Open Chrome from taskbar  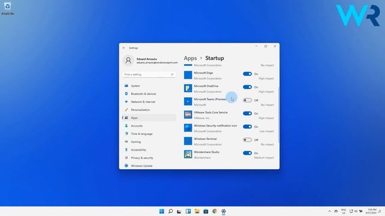pos(215,211)
